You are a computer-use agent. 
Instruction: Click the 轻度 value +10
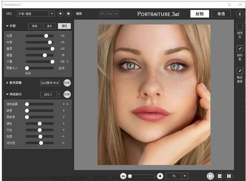pos(62,36)
